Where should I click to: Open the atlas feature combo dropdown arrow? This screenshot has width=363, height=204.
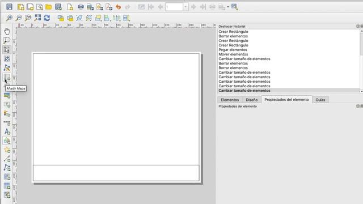pyautogui.click(x=185, y=7)
